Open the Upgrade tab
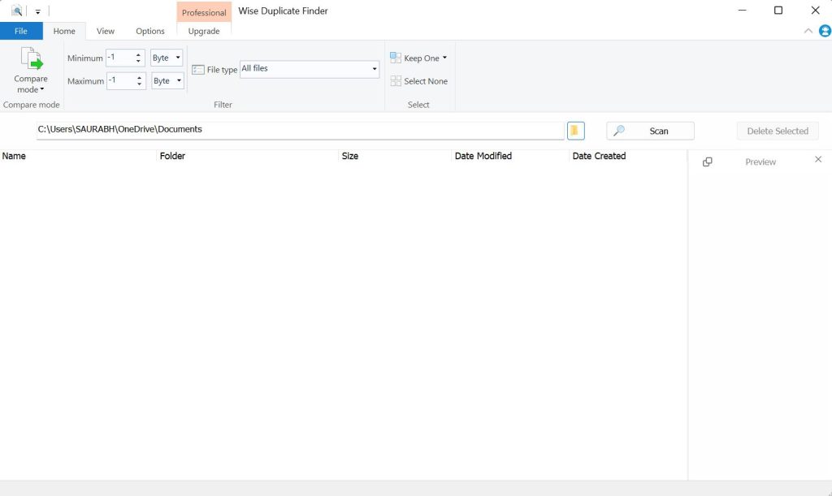 click(204, 32)
